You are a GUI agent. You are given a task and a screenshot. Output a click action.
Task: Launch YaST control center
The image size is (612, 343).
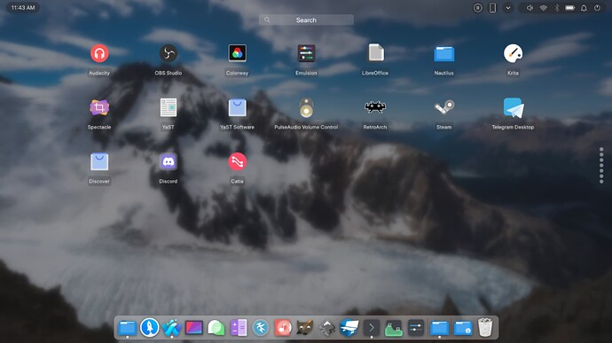point(169,107)
